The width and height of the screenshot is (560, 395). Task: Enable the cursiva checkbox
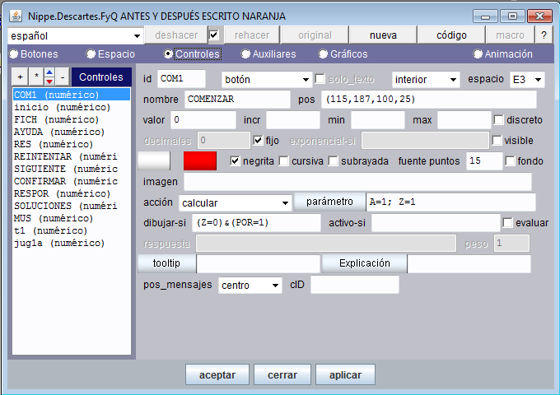(284, 160)
